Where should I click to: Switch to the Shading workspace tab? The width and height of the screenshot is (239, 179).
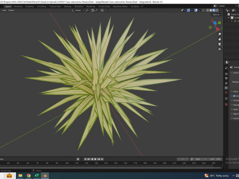68,6
